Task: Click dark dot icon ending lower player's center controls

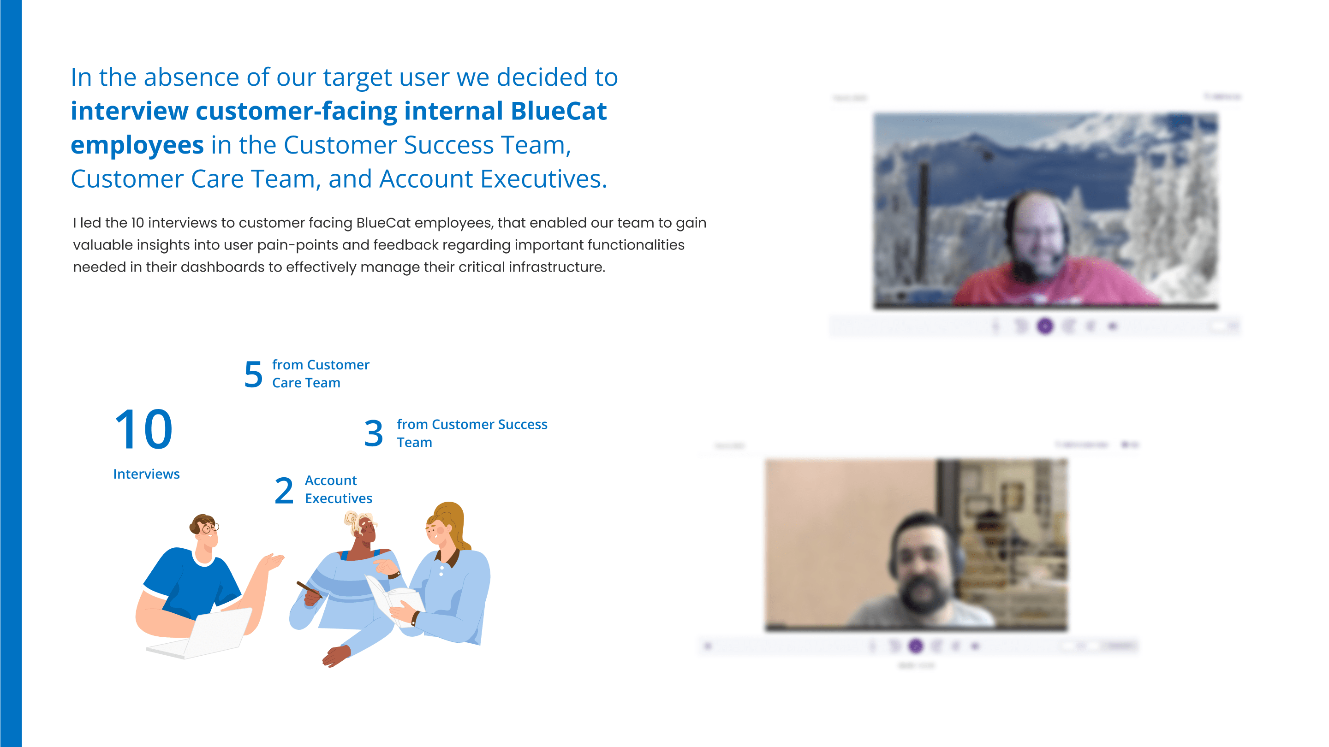Action: pos(975,646)
